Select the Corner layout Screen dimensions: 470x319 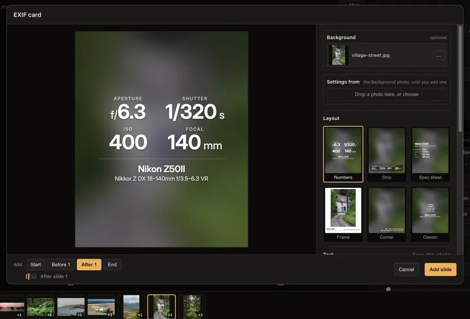point(387,214)
